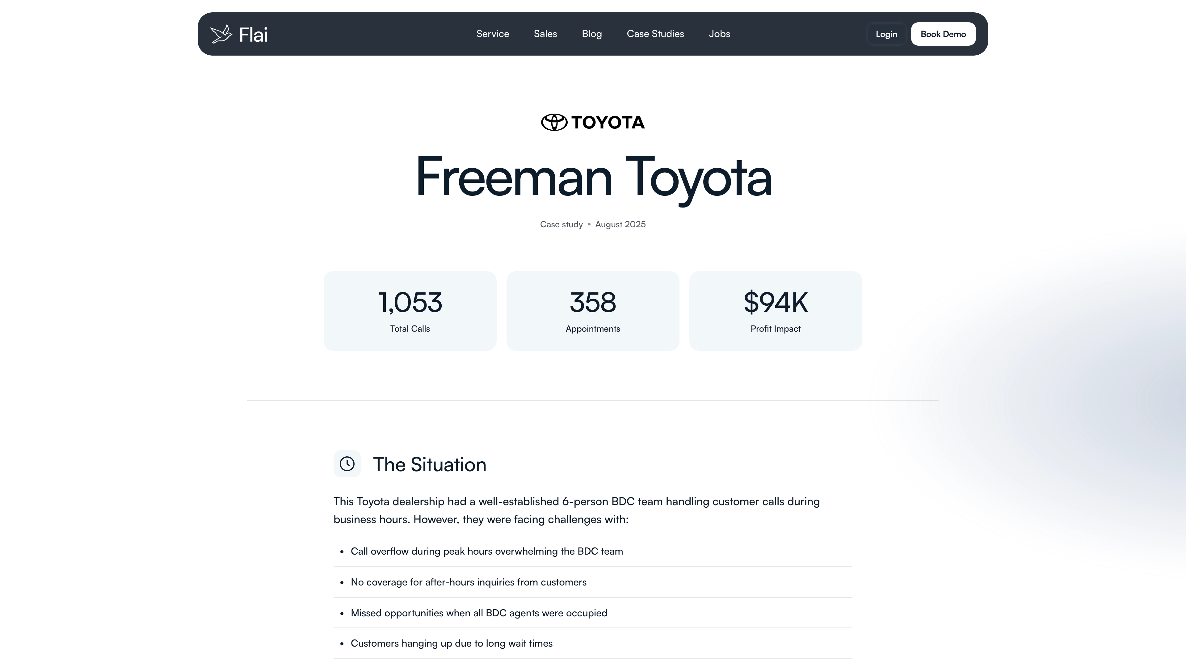This screenshot has height=667, width=1186.
Task: Click the Login button
Action: [x=886, y=34]
